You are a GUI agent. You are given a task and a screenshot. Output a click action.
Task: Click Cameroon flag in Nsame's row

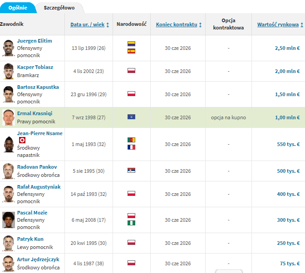[x=131, y=140]
